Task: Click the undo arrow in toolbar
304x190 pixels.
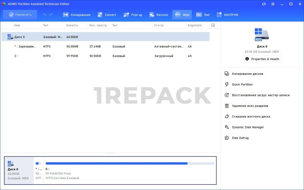Action: click(x=45, y=15)
